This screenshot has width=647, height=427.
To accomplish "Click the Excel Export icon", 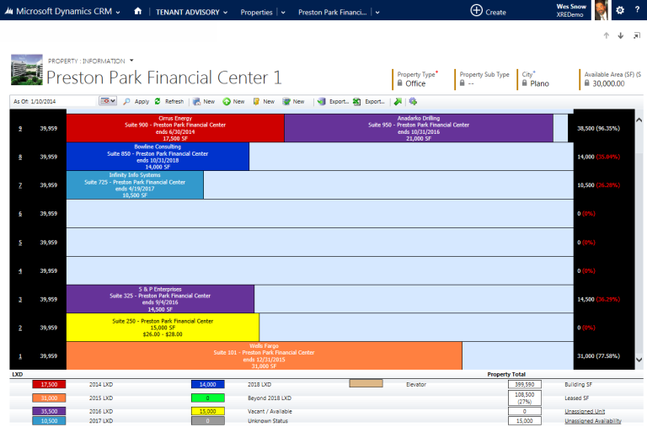I will click(357, 102).
